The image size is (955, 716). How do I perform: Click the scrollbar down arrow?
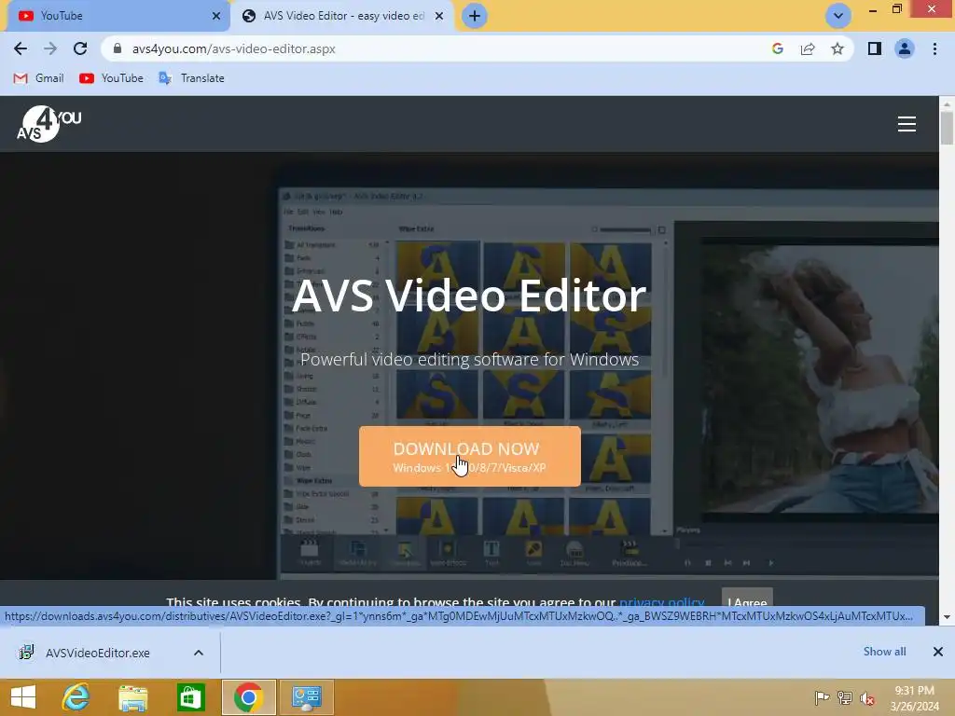click(947, 617)
